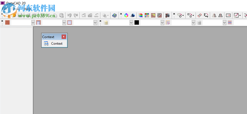
Task: Click the stretch tool icon
Action: point(228,15)
